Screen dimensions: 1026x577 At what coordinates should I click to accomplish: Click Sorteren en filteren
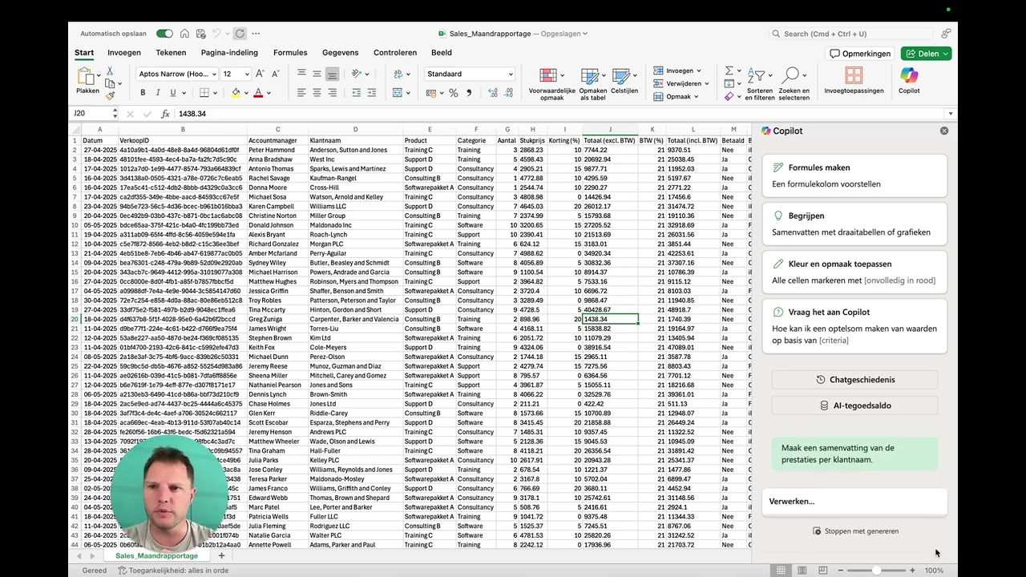tap(760, 83)
